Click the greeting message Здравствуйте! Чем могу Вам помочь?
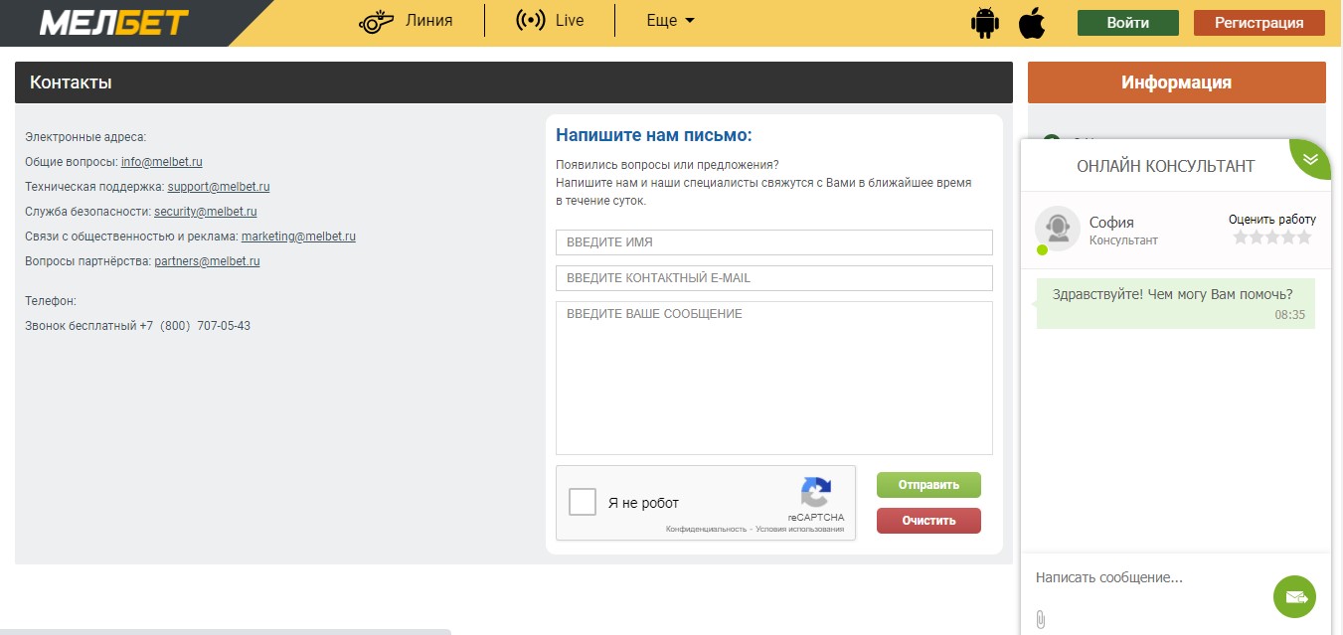 tap(1173, 294)
